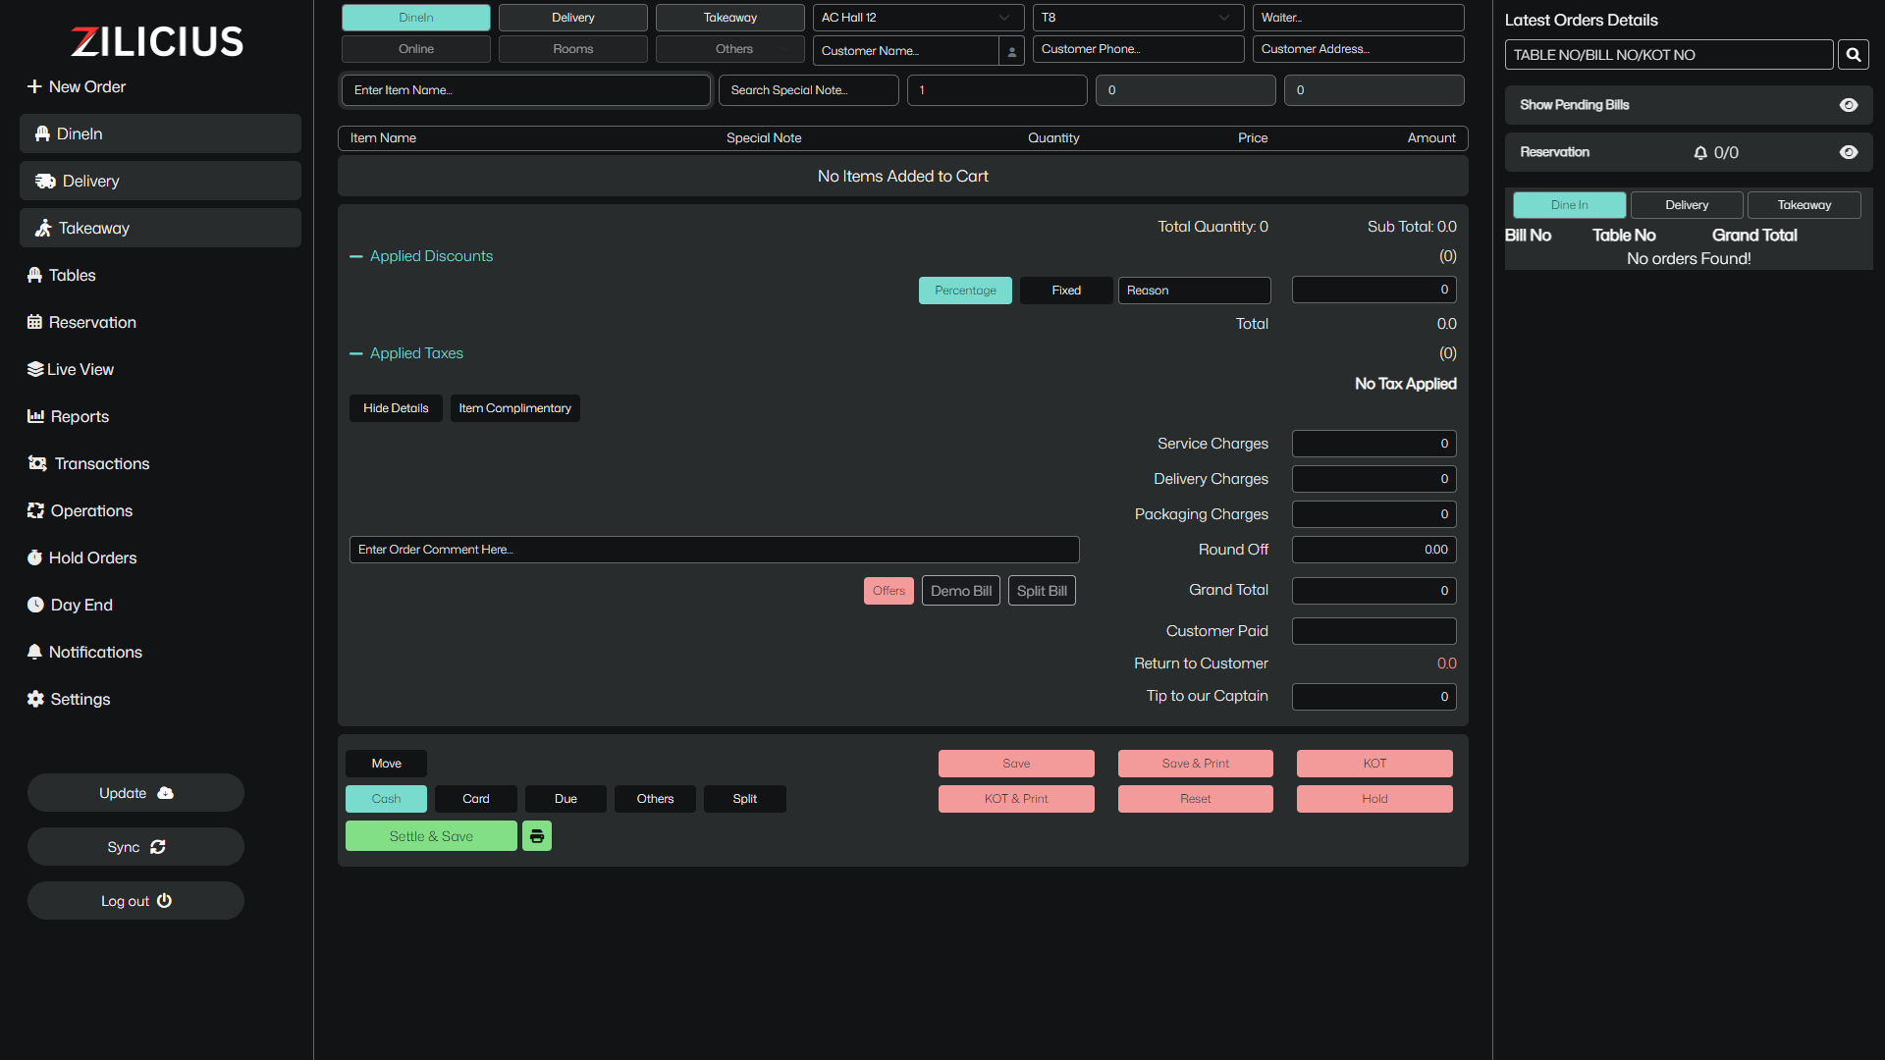Toggle the Show Pending Bills eye
This screenshot has height=1060, width=1885.
[x=1849, y=105]
